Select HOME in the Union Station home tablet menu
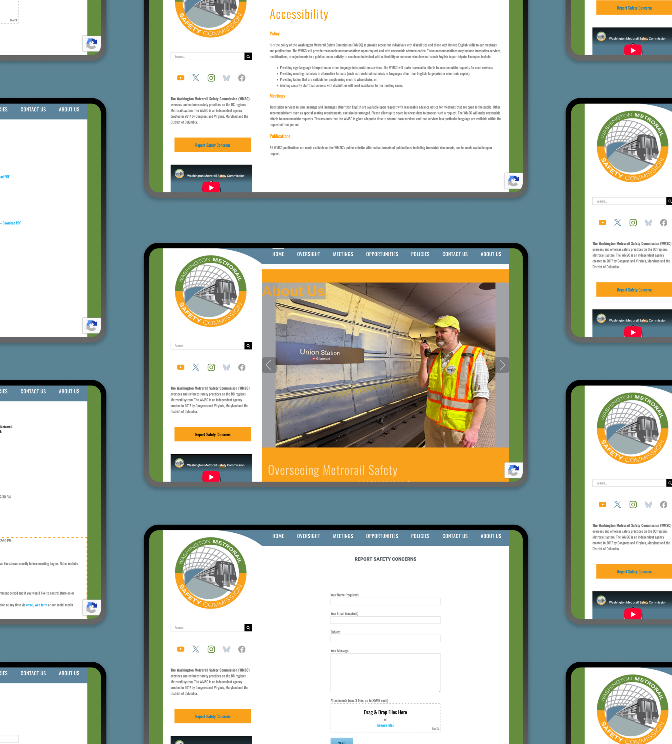The width and height of the screenshot is (672, 744). 278,254
